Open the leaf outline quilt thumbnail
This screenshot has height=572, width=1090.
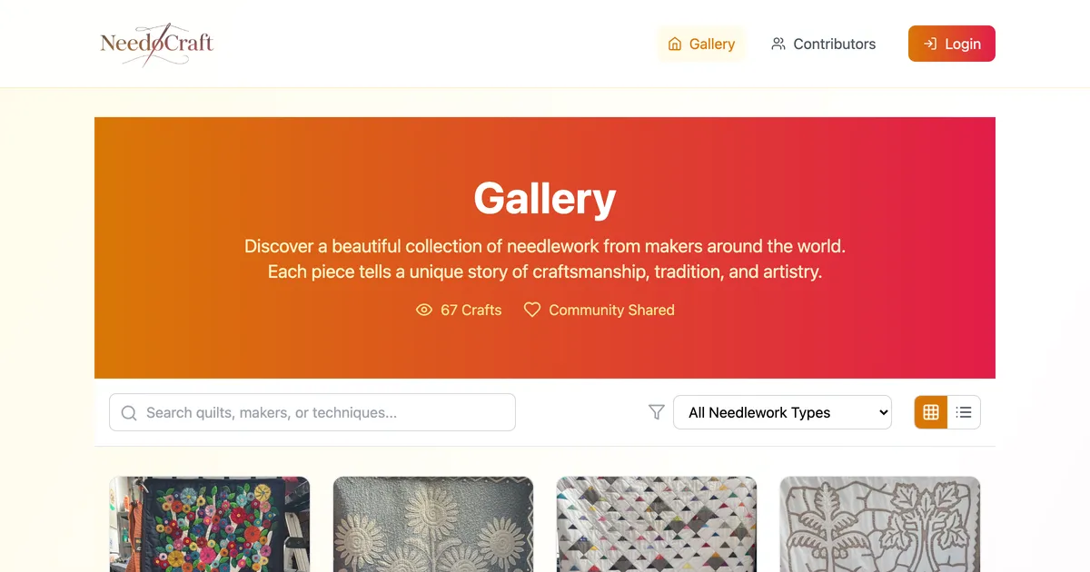point(880,524)
